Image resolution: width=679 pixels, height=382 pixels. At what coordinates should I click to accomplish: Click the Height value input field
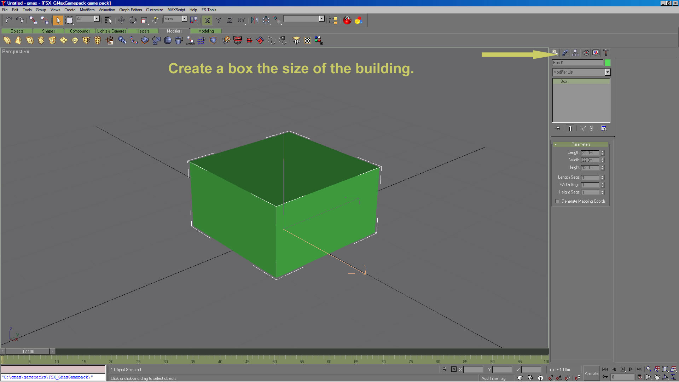tap(590, 168)
